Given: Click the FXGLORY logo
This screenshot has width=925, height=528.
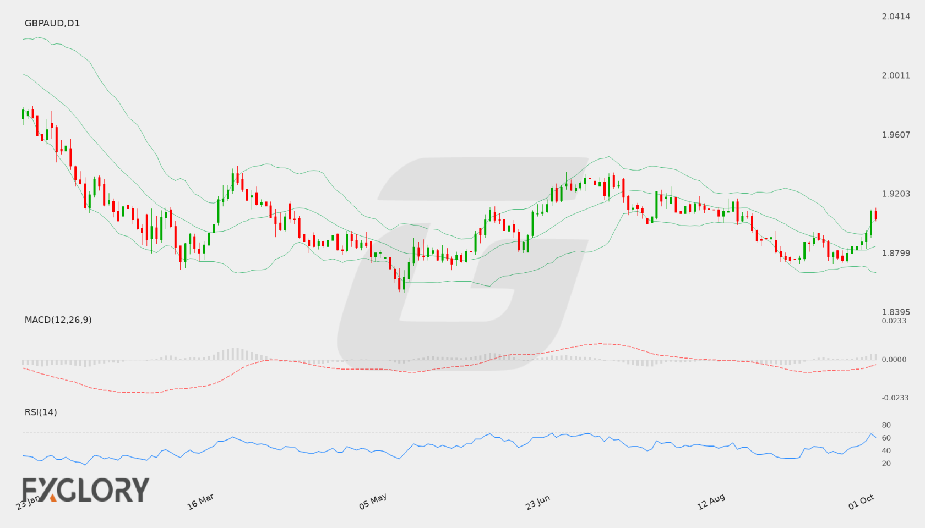Looking at the screenshot, I should pyautogui.click(x=85, y=490).
